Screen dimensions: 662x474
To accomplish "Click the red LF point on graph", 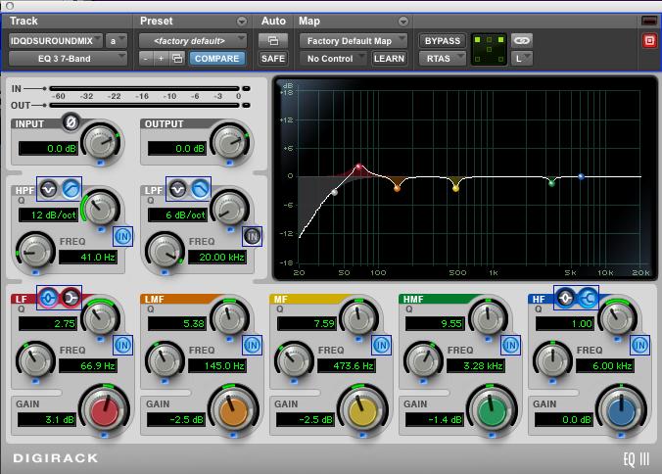I will (x=358, y=166).
